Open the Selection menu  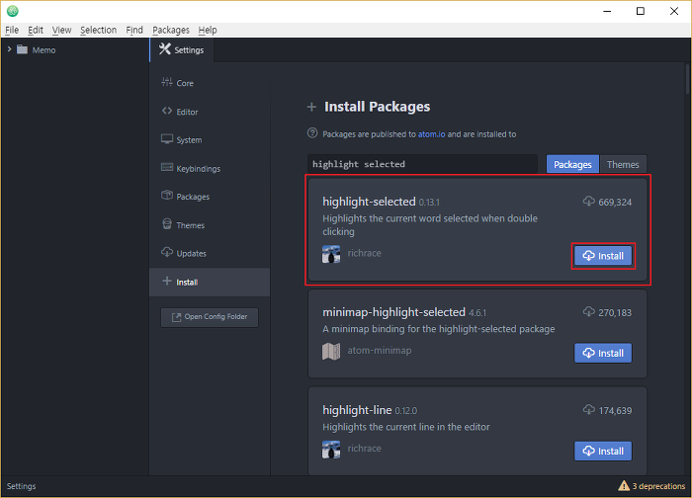tap(99, 30)
